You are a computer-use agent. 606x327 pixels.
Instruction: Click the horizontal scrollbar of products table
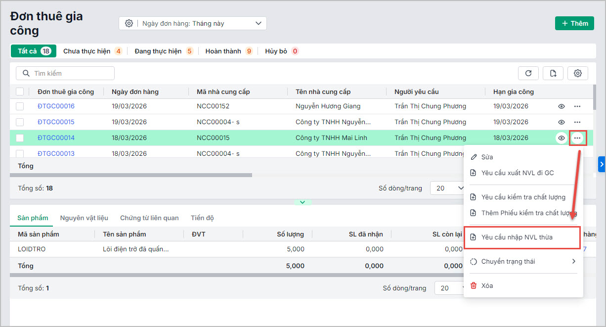(x=237, y=275)
